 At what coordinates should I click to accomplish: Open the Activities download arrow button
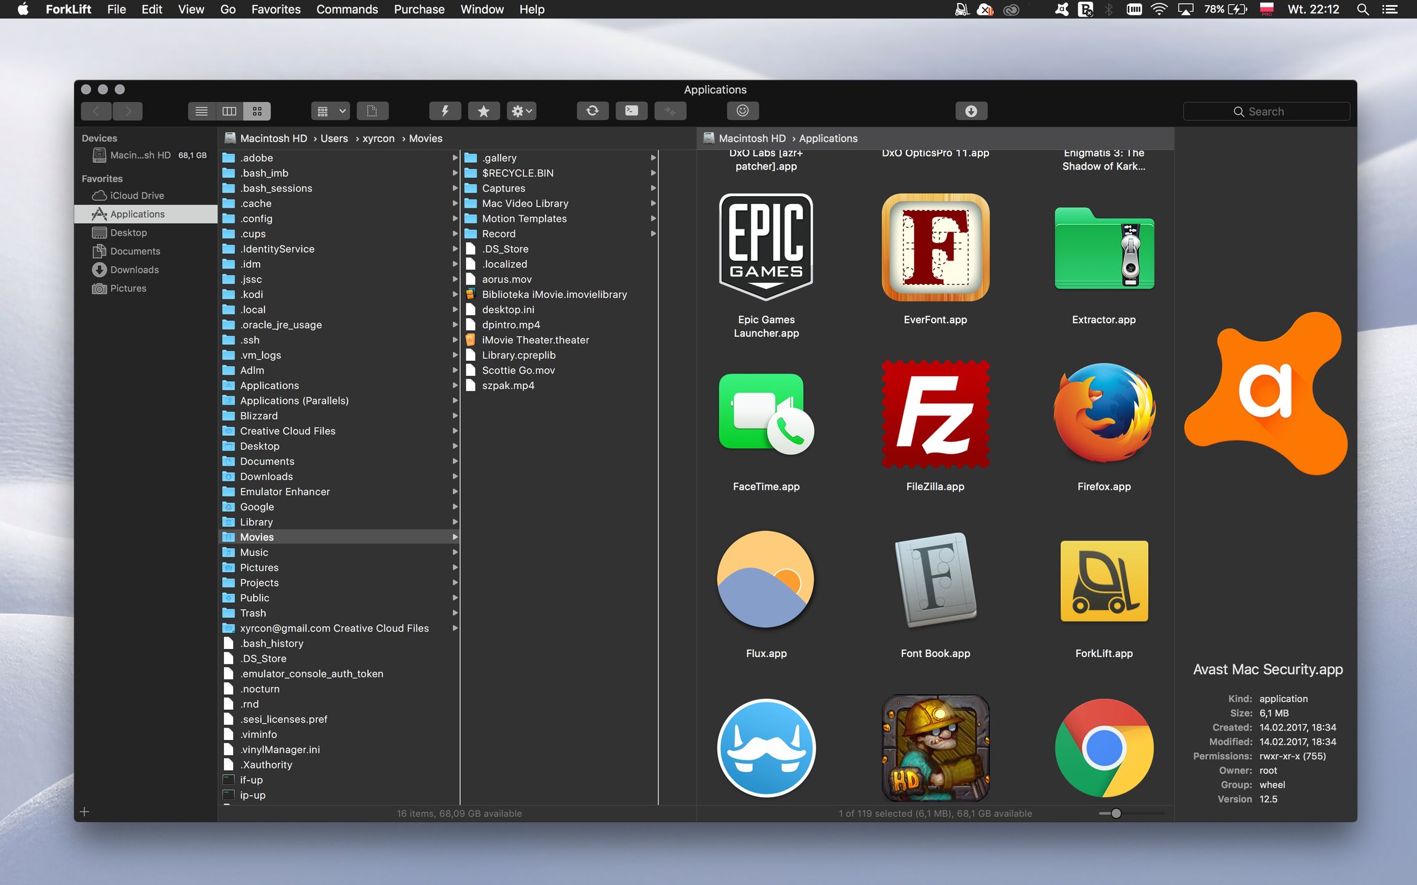971,111
